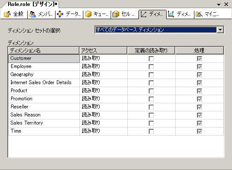Screen dimensions: 232x170
Task: Select the キュー (Cubes) cube icon tab
Action: [x=88, y=14]
